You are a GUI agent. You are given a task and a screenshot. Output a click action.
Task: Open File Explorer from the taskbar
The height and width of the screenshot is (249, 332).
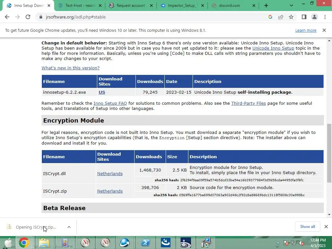point(44,243)
